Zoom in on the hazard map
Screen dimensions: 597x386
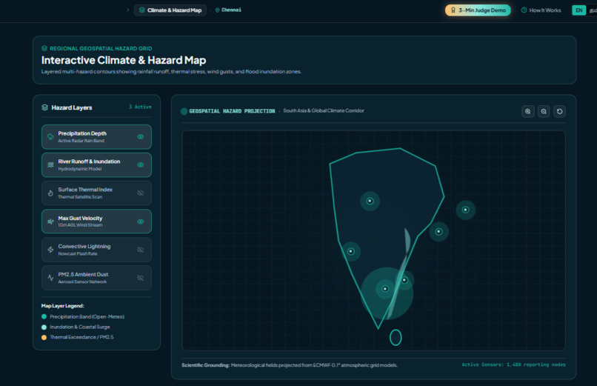coord(527,112)
